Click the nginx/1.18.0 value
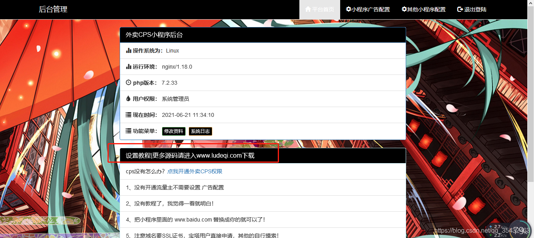Screen dimensions: 534x238 177,67
